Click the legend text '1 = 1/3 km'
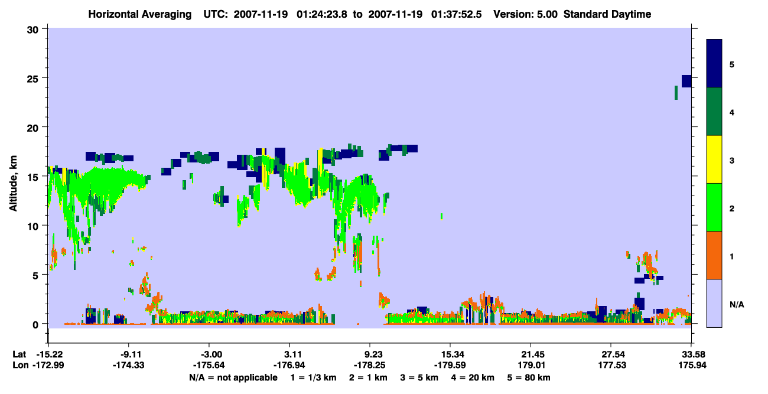The width and height of the screenshot is (768, 394). click(313, 377)
